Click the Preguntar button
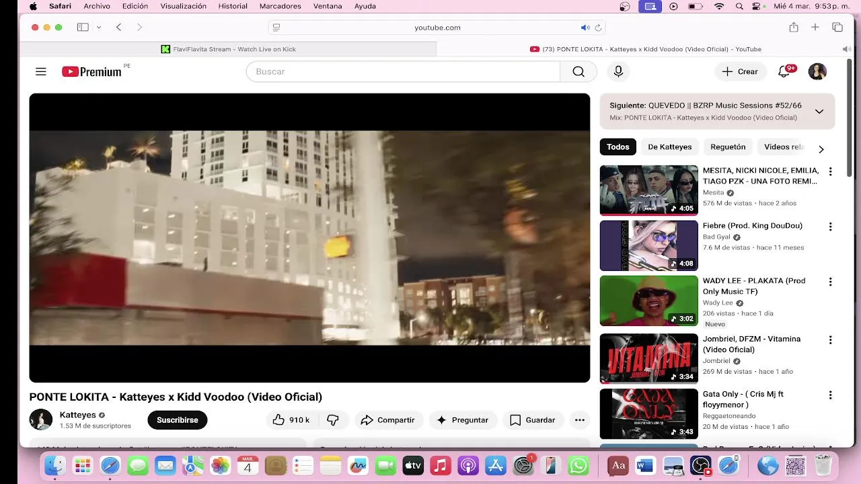The height and width of the screenshot is (484, 861). point(463,420)
